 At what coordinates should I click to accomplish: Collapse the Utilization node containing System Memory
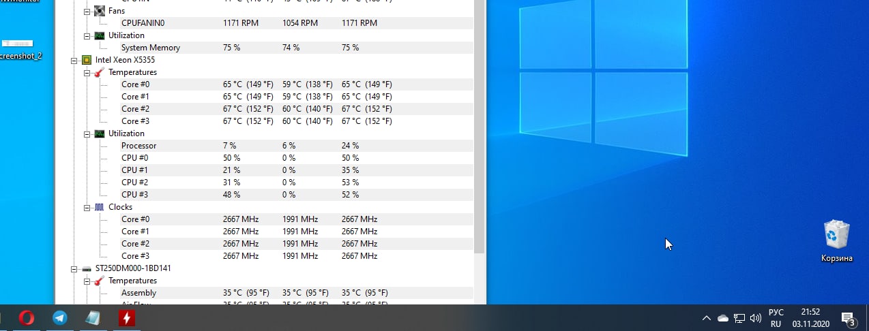click(87, 35)
